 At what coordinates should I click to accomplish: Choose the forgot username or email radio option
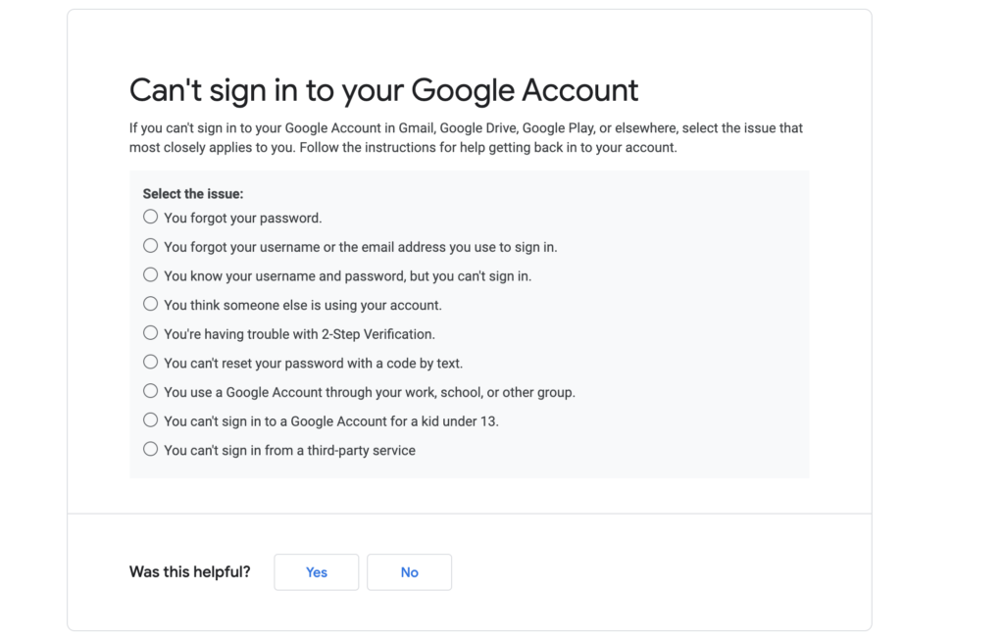(150, 246)
